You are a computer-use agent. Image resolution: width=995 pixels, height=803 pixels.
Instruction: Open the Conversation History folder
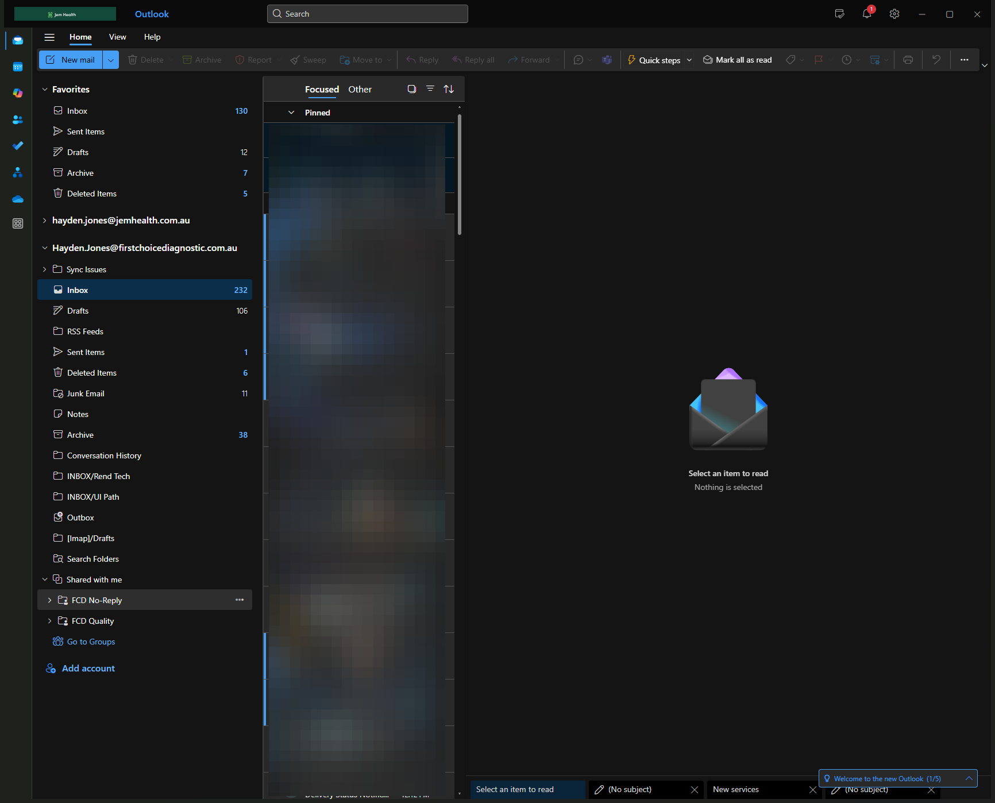(145, 455)
